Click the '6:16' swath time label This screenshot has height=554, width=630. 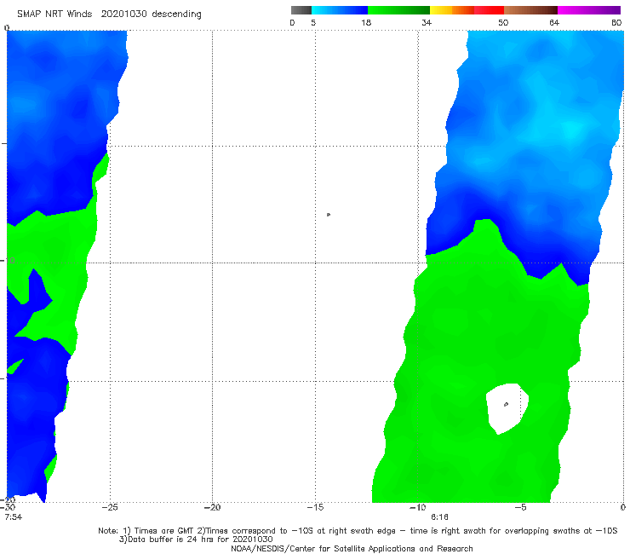coord(439,517)
